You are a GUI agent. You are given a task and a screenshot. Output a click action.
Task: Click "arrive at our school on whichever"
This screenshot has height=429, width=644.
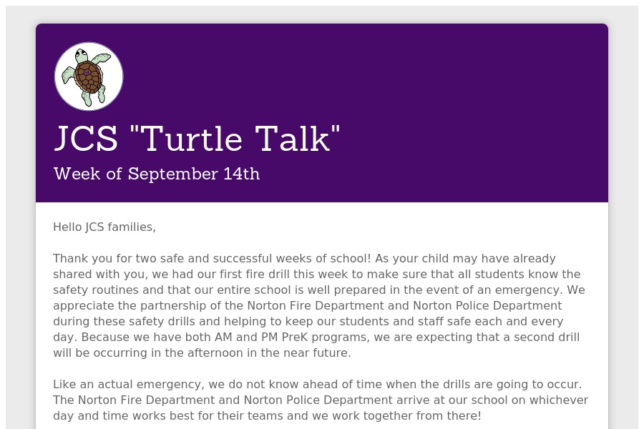click(492, 400)
